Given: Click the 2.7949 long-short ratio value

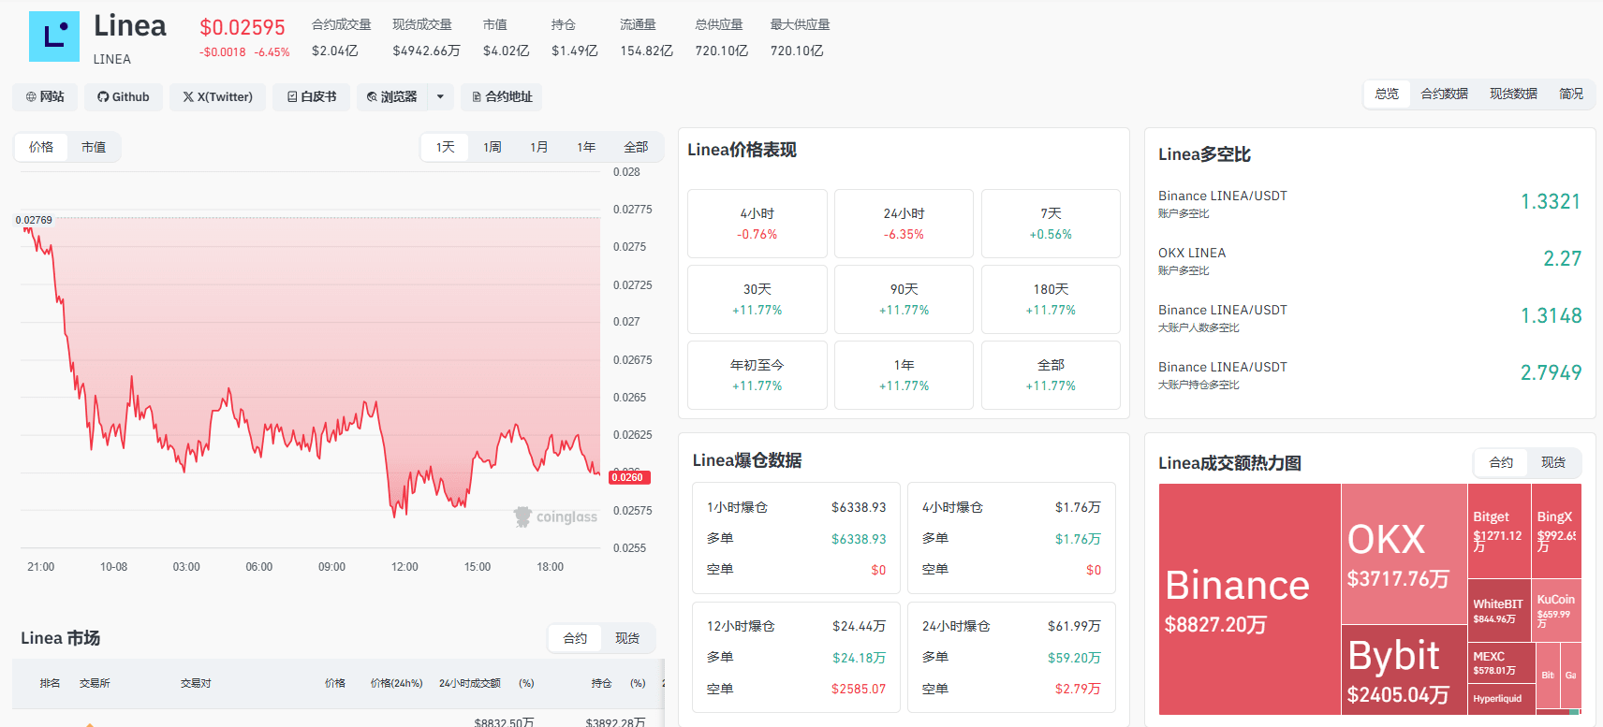Looking at the screenshot, I should point(1551,372).
